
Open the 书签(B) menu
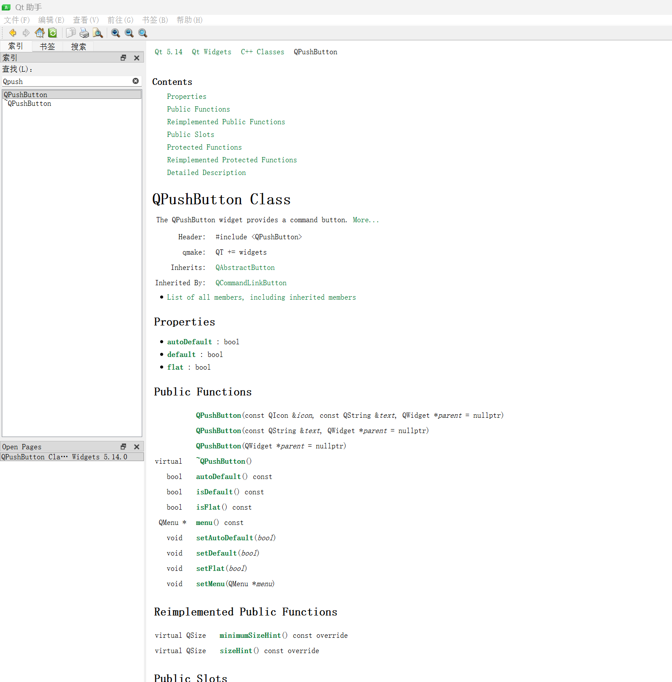(155, 20)
